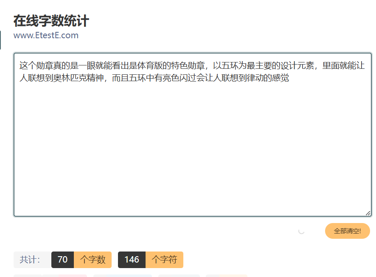Click the 在线字数统计 heading
This screenshot has height=277, width=376.
pos(51,21)
